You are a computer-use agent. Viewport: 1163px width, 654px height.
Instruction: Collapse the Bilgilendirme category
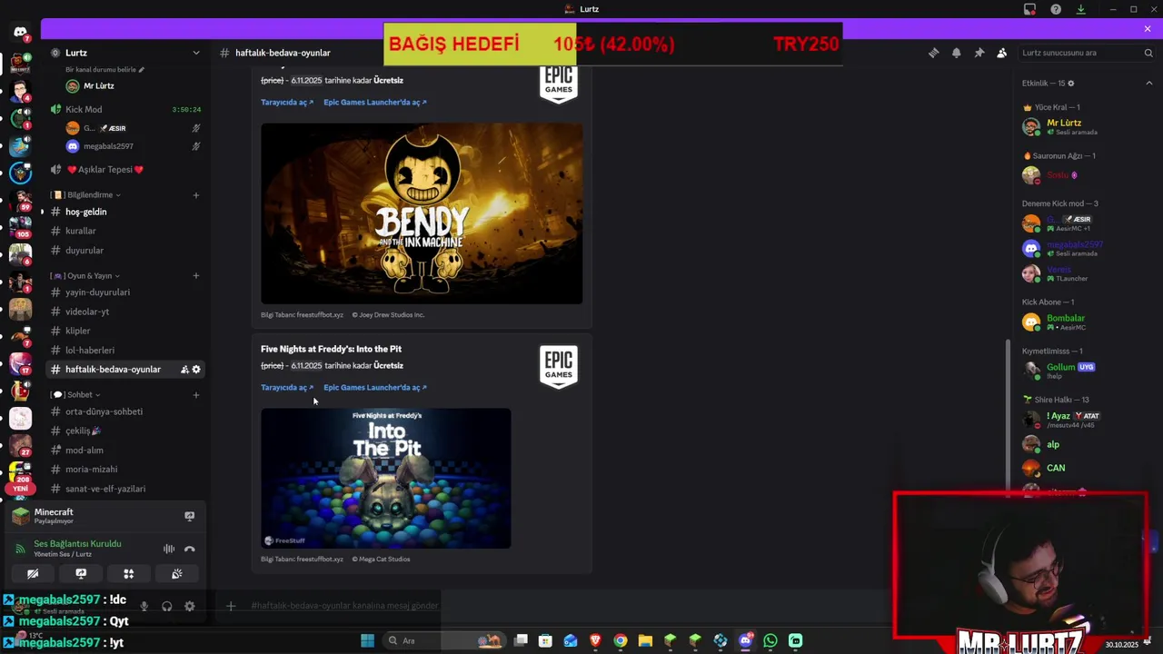[x=89, y=194]
